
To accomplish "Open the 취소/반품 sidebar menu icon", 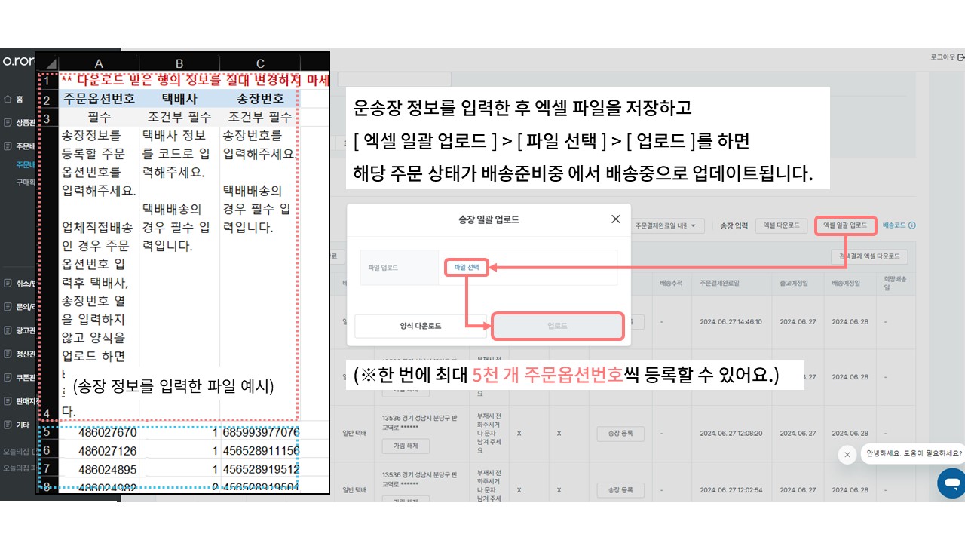I will 8,284.
